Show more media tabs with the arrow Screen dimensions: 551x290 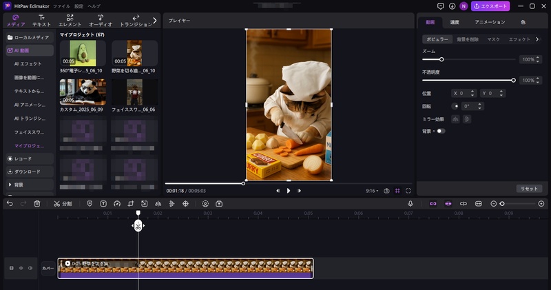pos(154,21)
